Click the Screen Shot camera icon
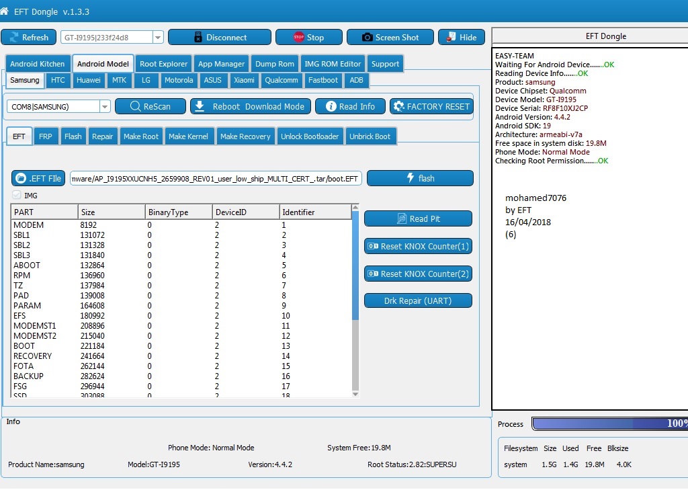688x490 pixels. coord(368,38)
